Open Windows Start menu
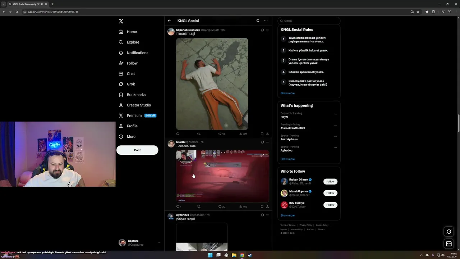Screen dimensions: 460x259 click(x=210, y=255)
